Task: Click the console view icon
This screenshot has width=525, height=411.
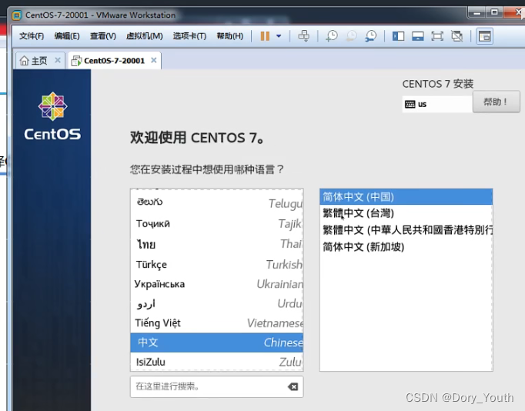Action: coord(484,36)
